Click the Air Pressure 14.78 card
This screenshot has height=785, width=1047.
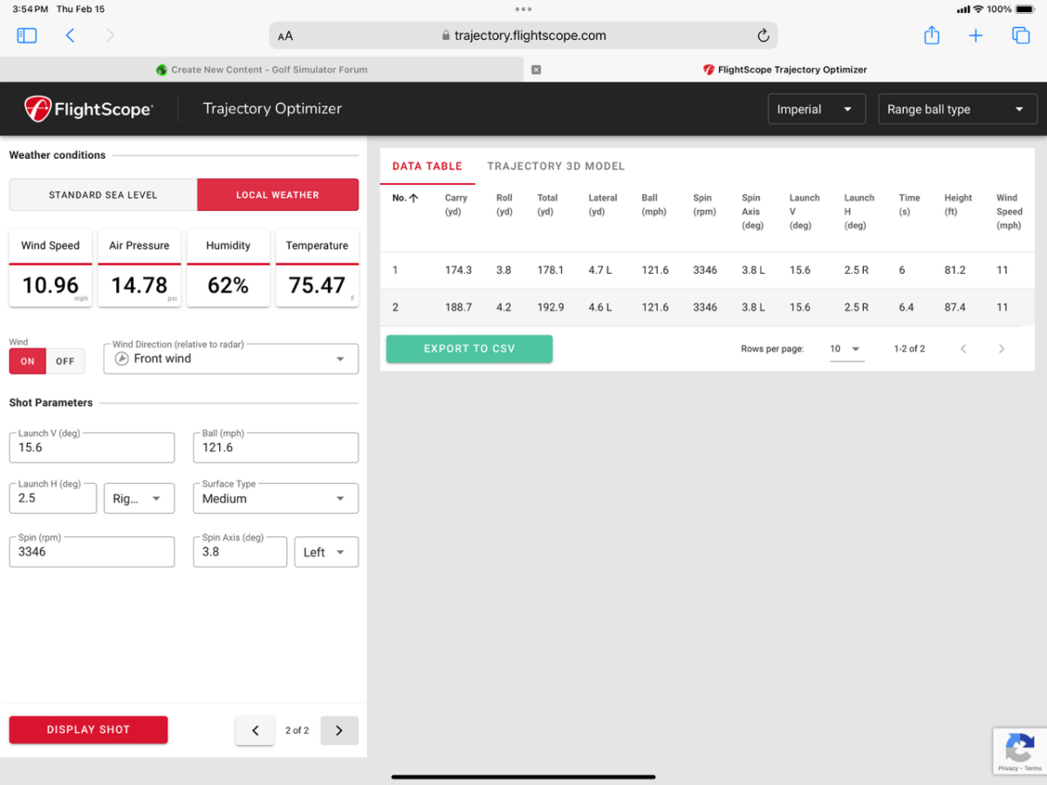[140, 269]
